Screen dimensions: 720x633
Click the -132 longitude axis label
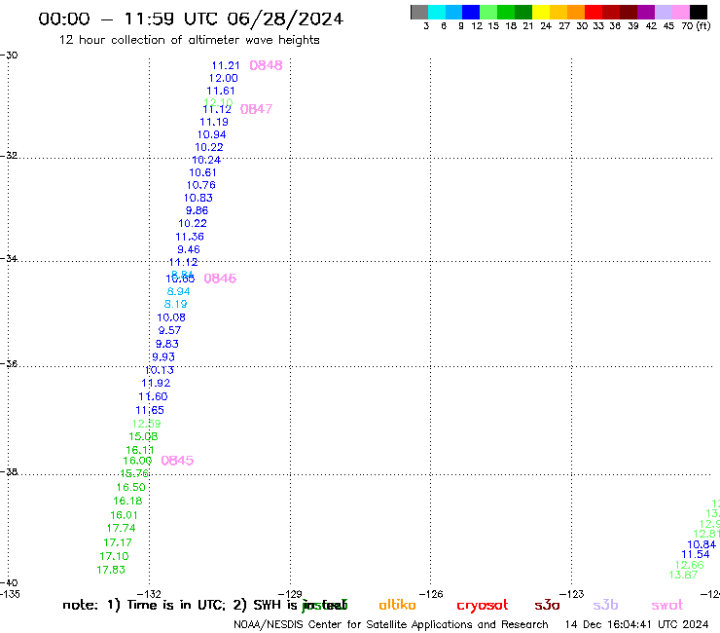coord(150,594)
